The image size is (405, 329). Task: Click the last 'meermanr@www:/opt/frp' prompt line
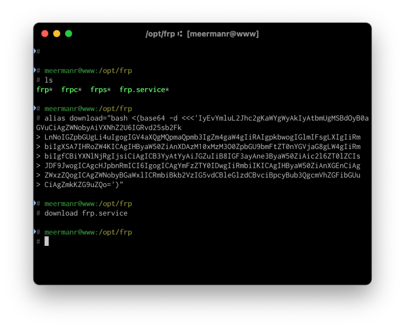pyautogui.click(x=88, y=232)
